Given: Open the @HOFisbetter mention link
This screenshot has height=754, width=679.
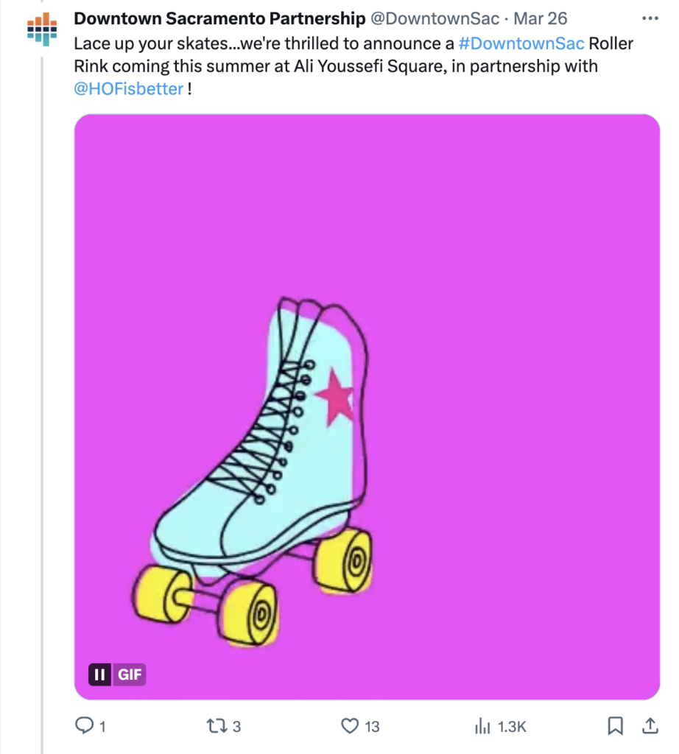Looking at the screenshot, I should point(128,89).
